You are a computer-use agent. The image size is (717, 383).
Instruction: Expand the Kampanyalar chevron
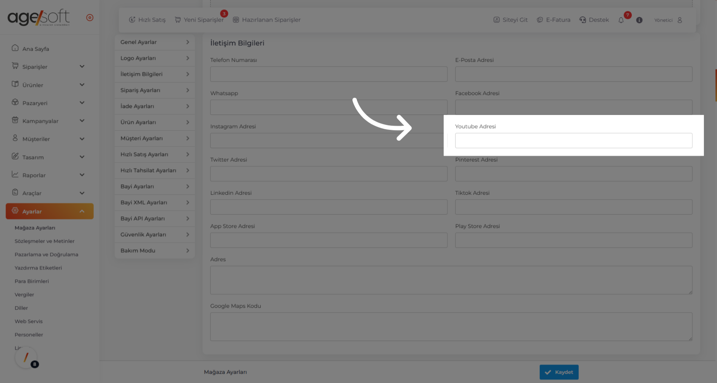pos(82,120)
